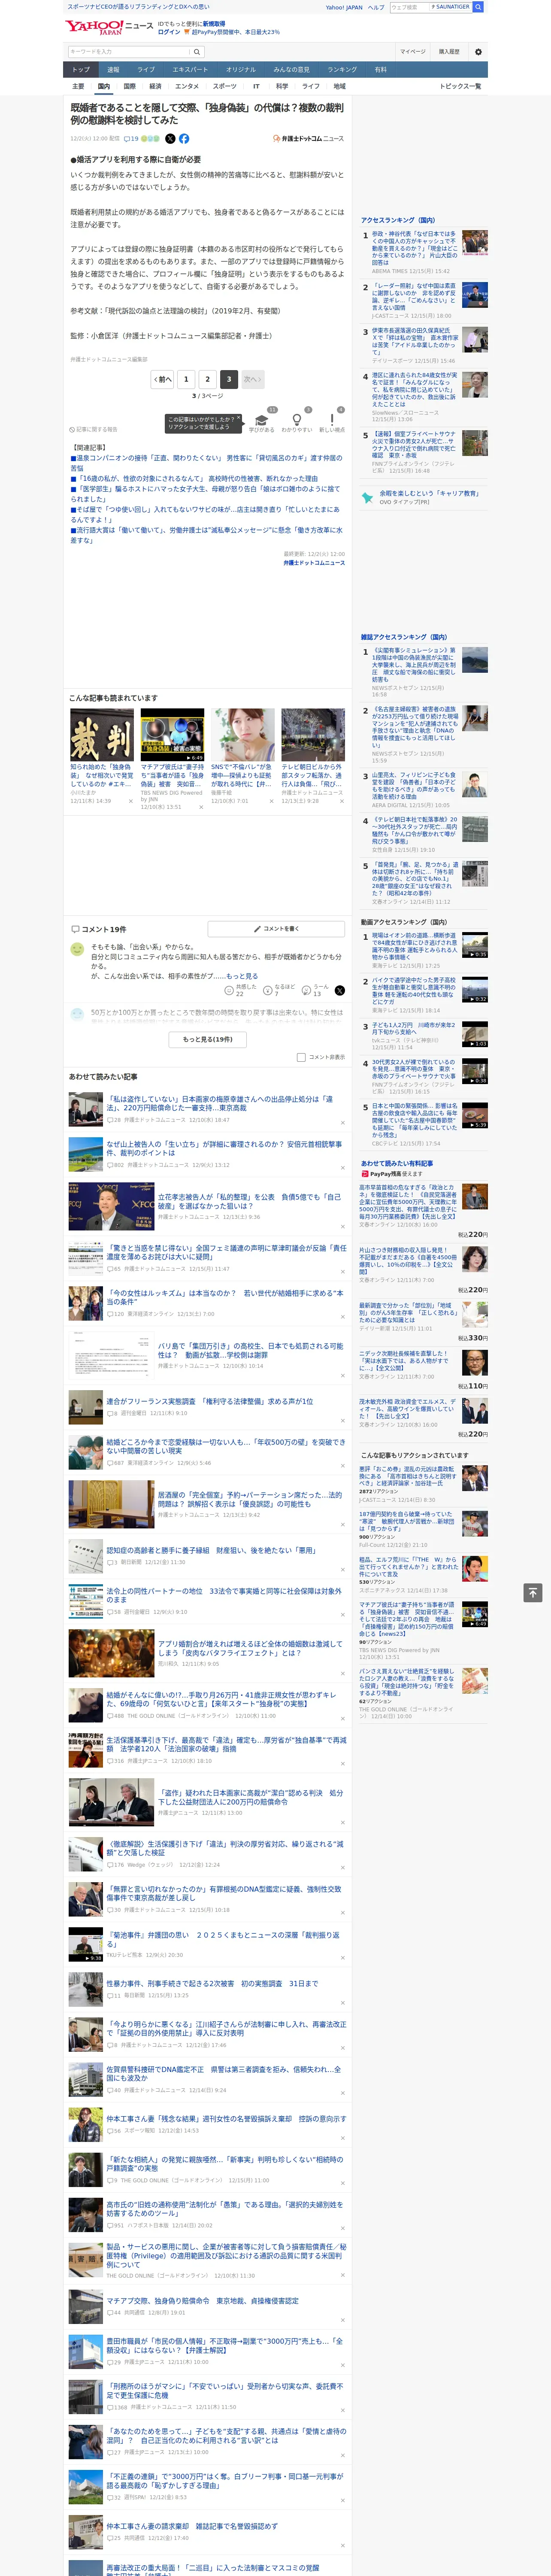Open 余暇を楽しむという「キャリア教育」 ad
Screen dimensions: 551x2576
click(429, 493)
